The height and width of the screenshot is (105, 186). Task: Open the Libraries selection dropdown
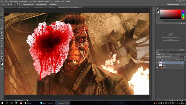click(x=168, y=23)
